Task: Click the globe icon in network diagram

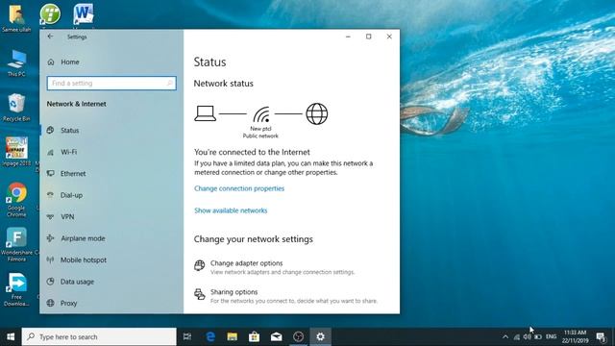Action: [316, 113]
